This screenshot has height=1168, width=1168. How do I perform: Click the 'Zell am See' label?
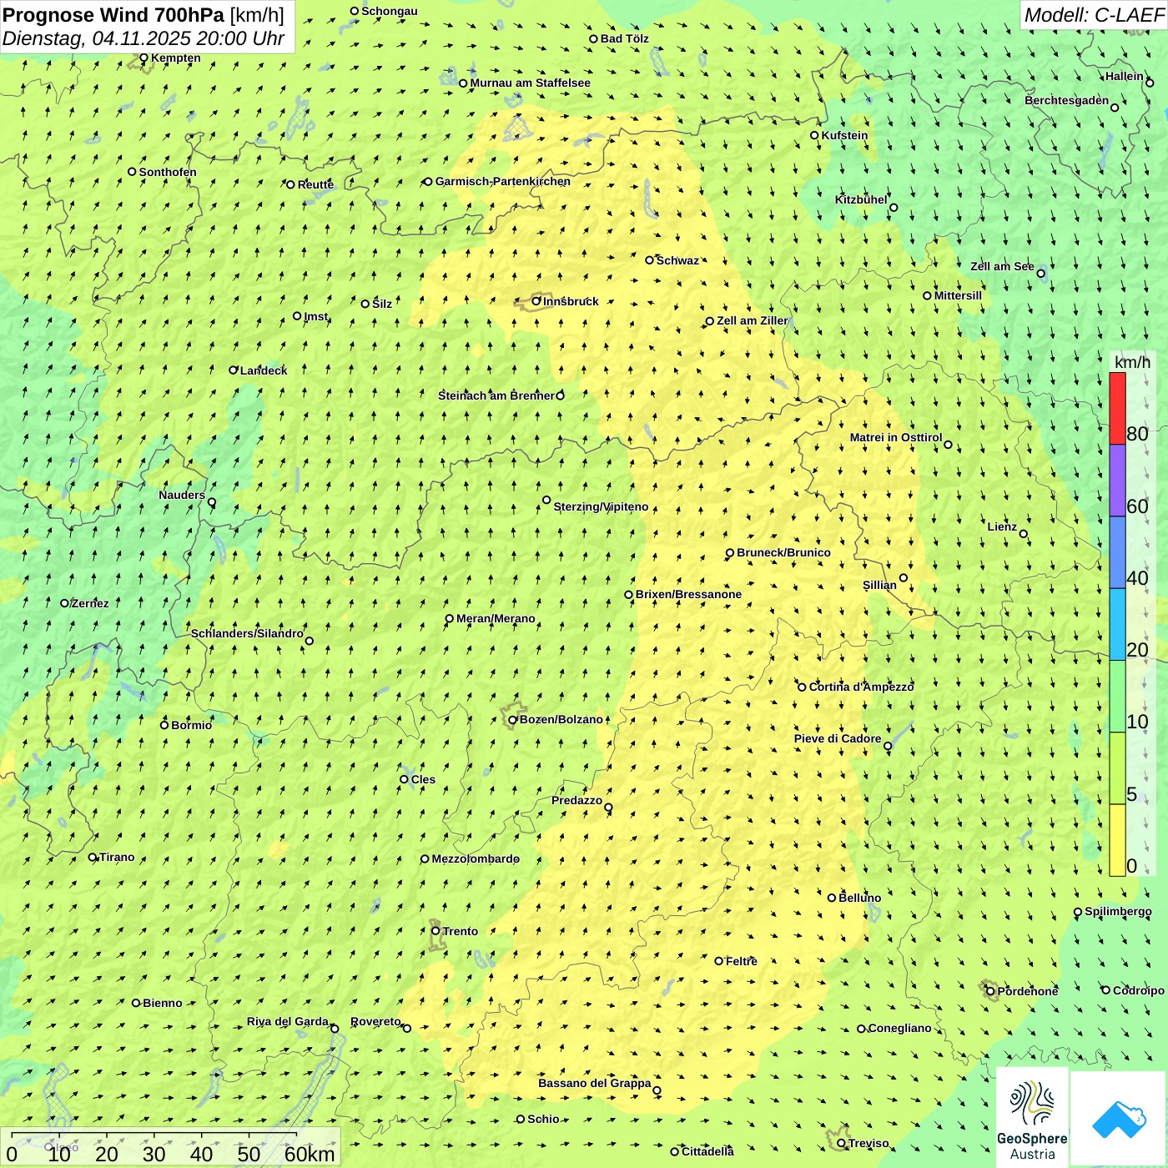[x=1002, y=266]
